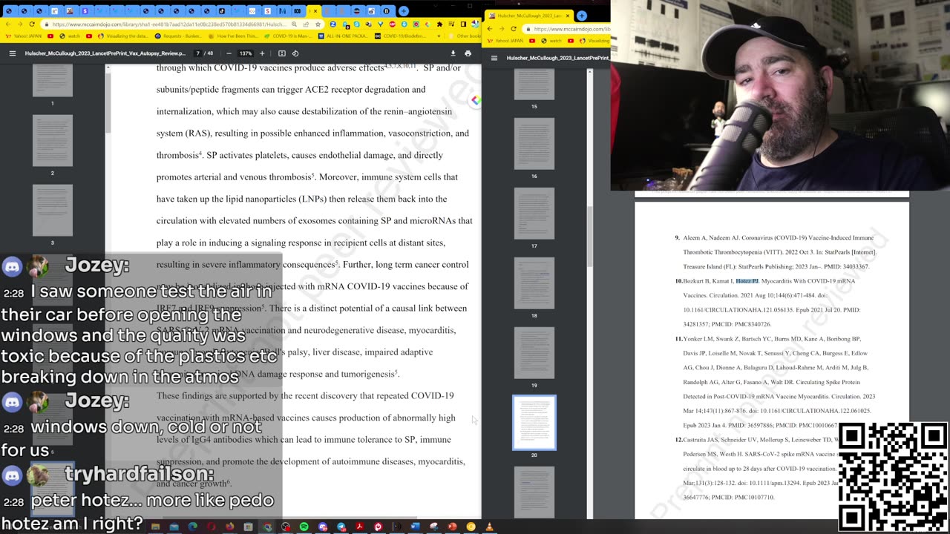Open the 'ALL-IN-ONE PACKA...' bookmark
Viewport: 950px width, 534px height.
click(x=344, y=36)
